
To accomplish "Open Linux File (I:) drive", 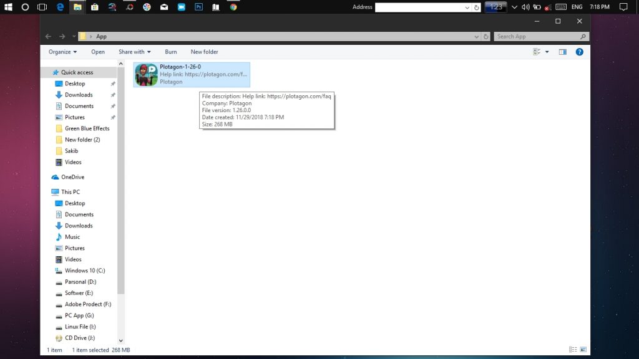I will pyautogui.click(x=80, y=327).
